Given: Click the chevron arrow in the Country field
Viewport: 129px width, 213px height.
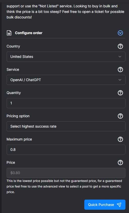Looking at the screenshot, I should [120, 57].
